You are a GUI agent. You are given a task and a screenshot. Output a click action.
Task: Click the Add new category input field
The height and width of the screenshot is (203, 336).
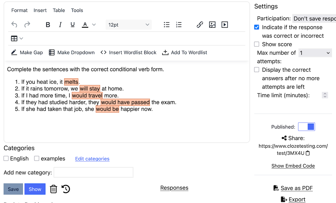(x=93, y=173)
